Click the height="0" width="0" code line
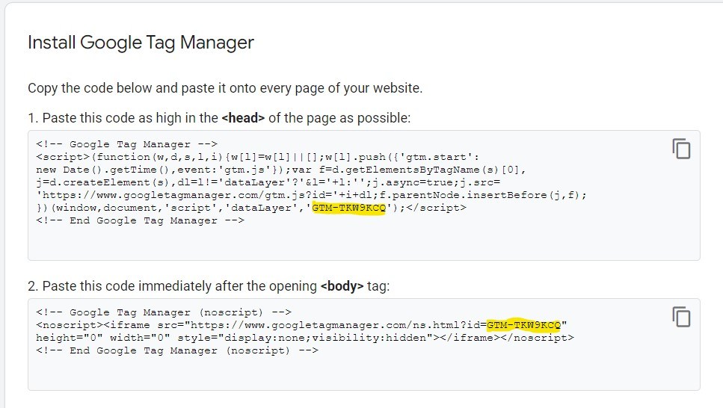This screenshot has width=723, height=408. [x=105, y=337]
